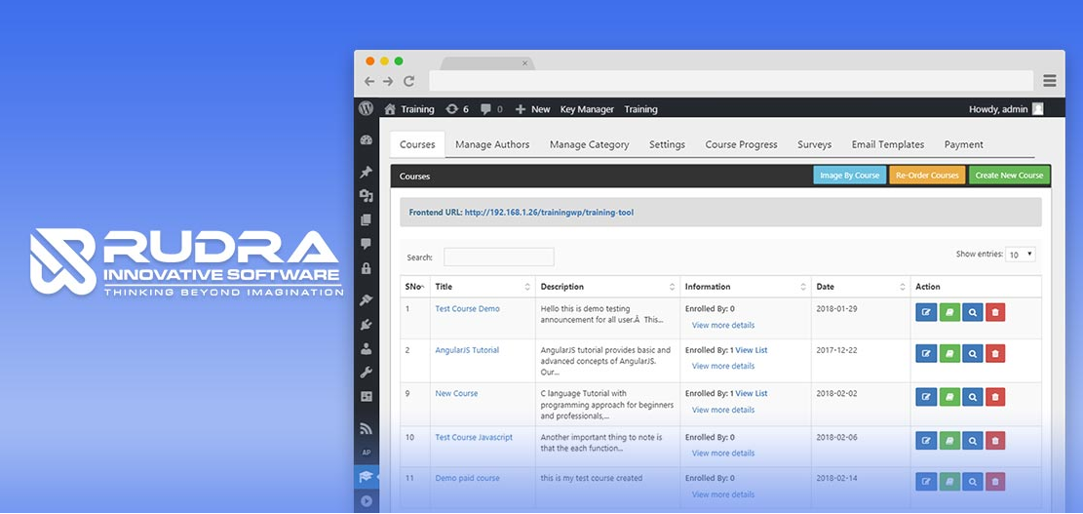Preview Test Course Javascript with magnifier icon
The height and width of the screenshot is (514, 1083).
tap(973, 441)
